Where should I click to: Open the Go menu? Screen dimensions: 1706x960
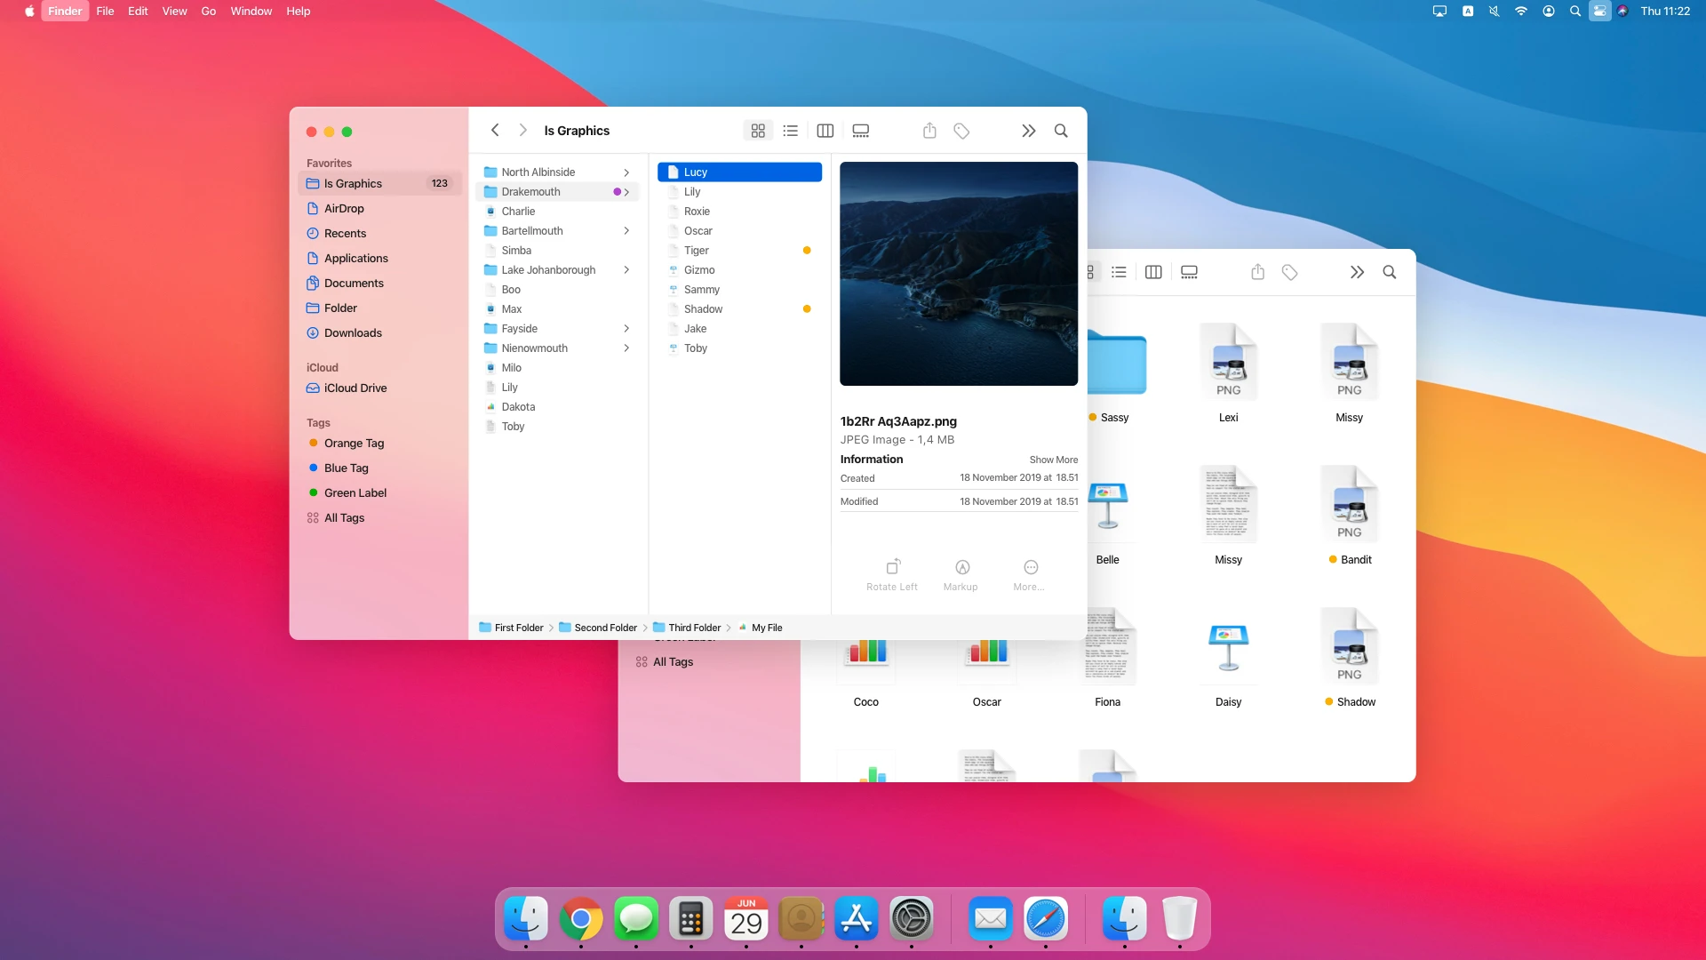click(x=209, y=11)
